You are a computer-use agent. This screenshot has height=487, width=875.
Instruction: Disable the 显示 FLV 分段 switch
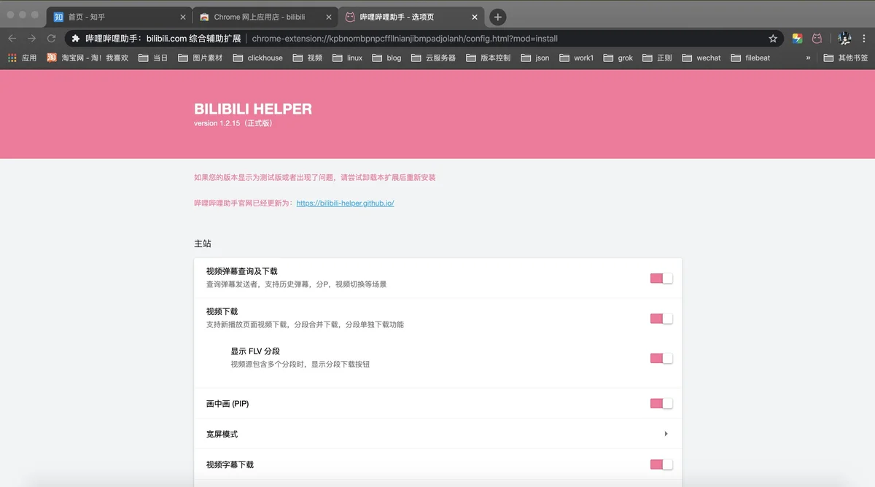(661, 358)
